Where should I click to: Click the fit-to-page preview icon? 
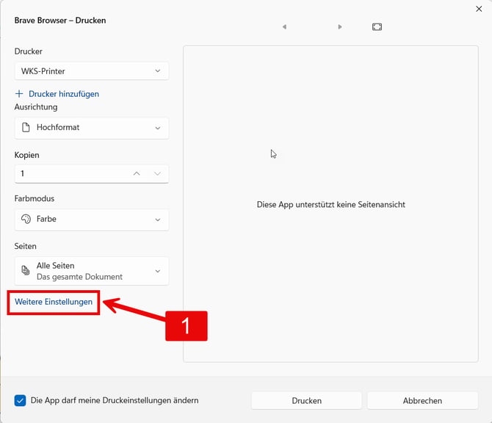pos(377,27)
